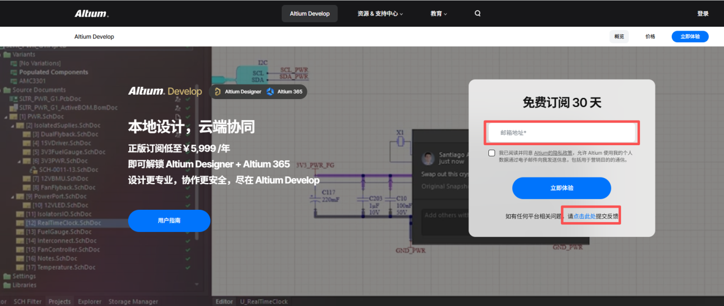
Task: Switch to the 概览 tab
Action: click(619, 37)
